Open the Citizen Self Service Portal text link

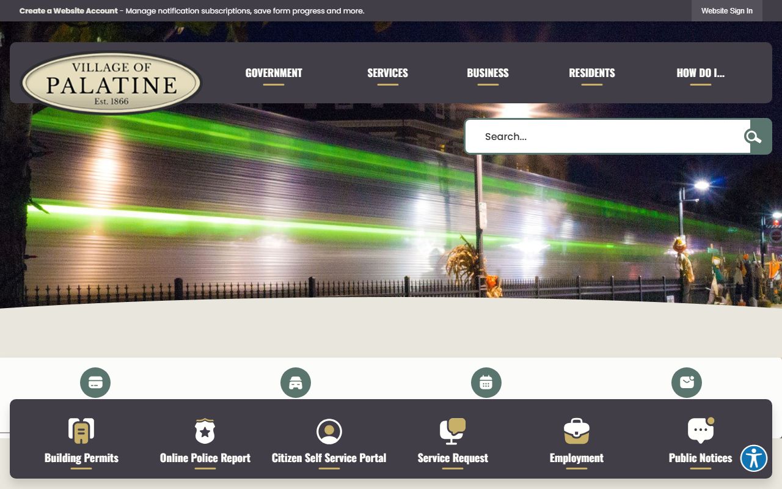(329, 458)
